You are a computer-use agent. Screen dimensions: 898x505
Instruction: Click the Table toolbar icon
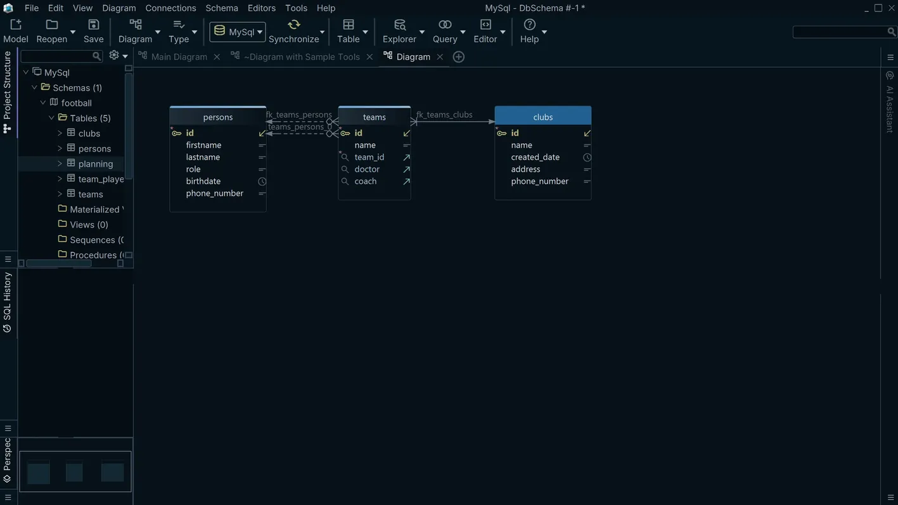coord(347,24)
